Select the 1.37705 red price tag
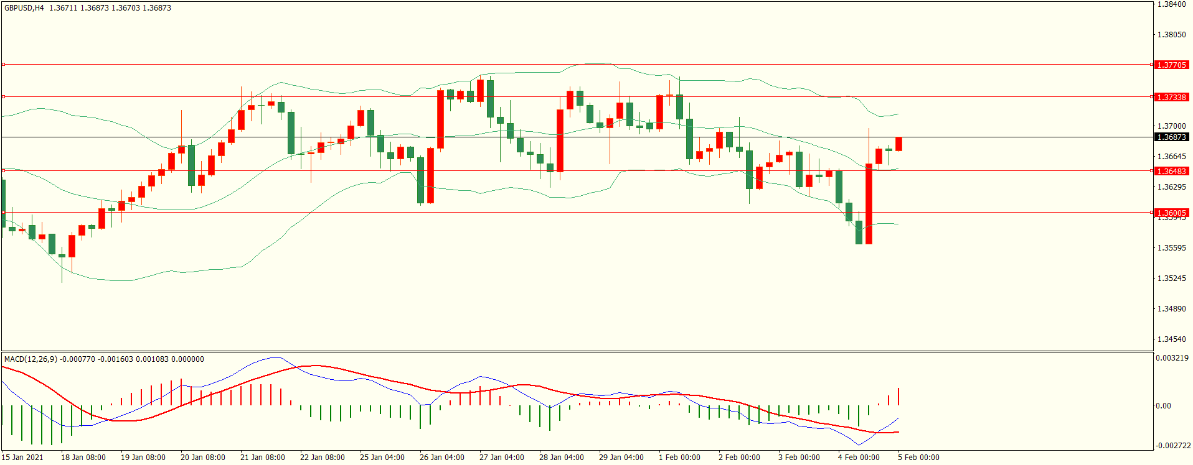Image resolution: width=1193 pixels, height=465 pixels. coord(1171,65)
